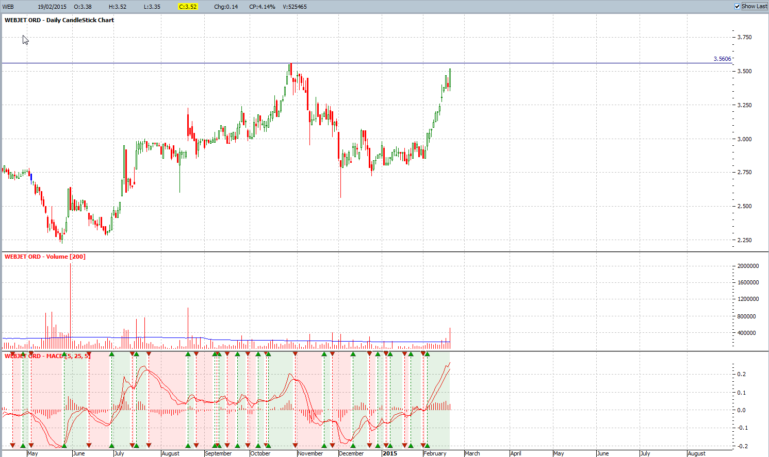Click the 3.750 price axis label
This screenshot has height=457, width=769.
coord(744,37)
